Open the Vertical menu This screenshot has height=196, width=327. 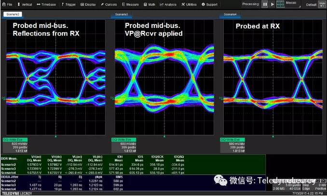tap(25, 4)
